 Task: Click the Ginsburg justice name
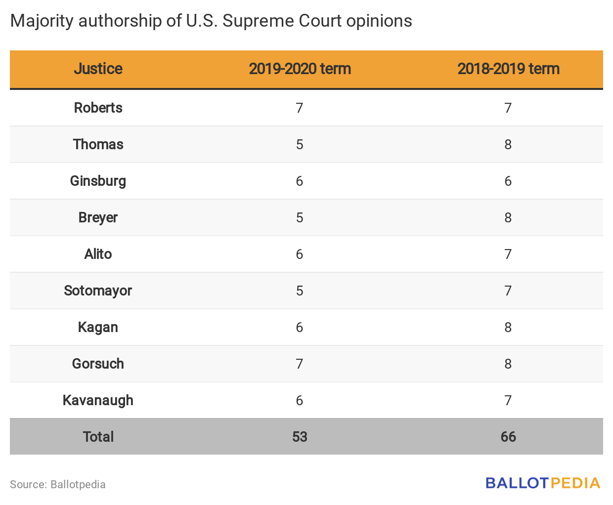pos(98,181)
